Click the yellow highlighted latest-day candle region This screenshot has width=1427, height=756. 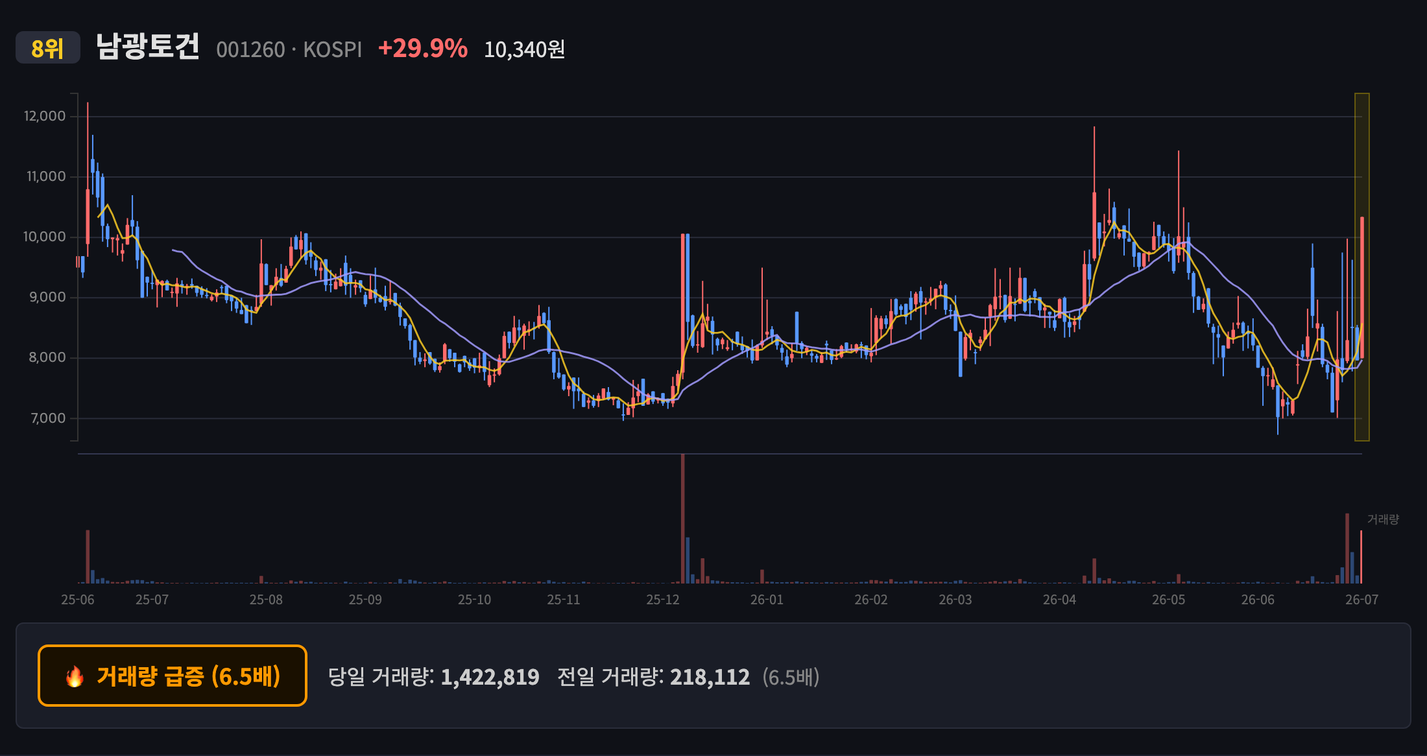click(1362, 267)
